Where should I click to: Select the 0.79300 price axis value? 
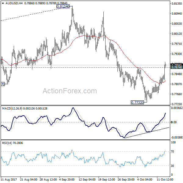click(x=177, y=54)
